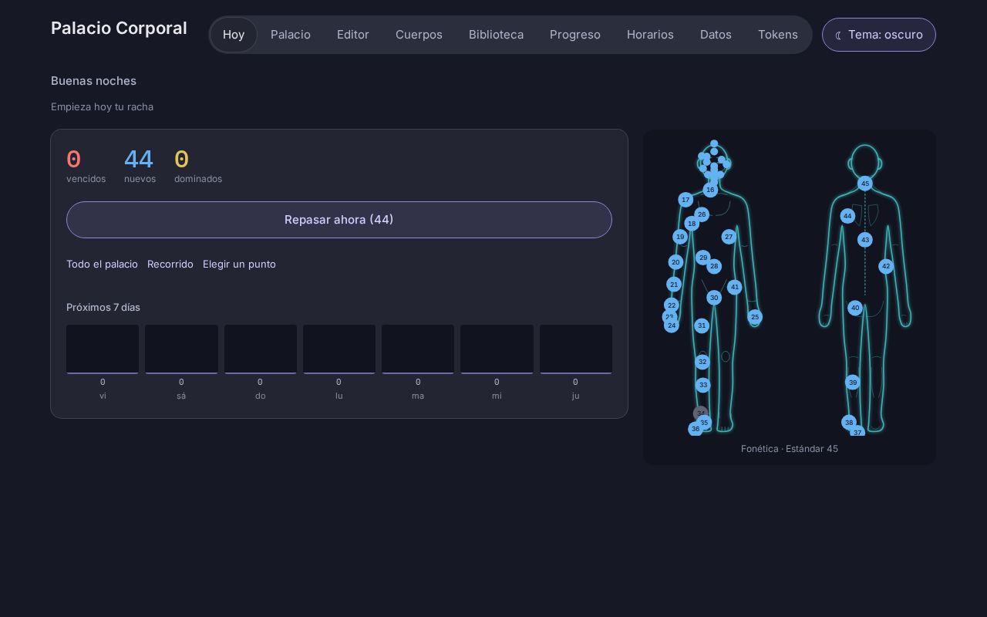Select the Biblioteca tab
Viewport: 987px width, 617px height.
[x=496, y=35]
